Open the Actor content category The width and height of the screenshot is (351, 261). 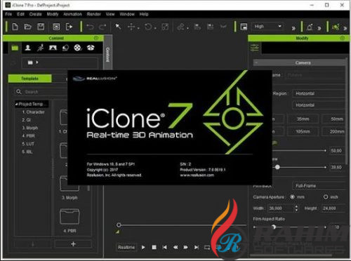pos(28,48)
